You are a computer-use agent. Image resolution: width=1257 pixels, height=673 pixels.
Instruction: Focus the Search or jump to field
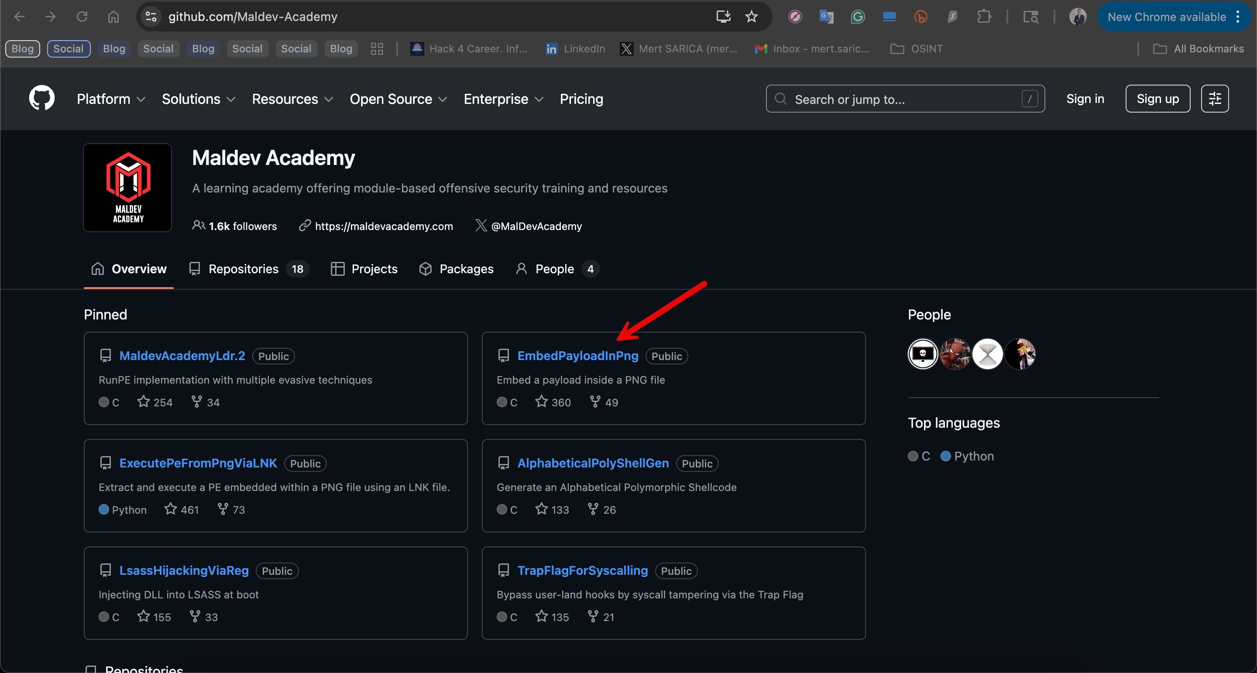pyautogui.click(x=905, y=99)
